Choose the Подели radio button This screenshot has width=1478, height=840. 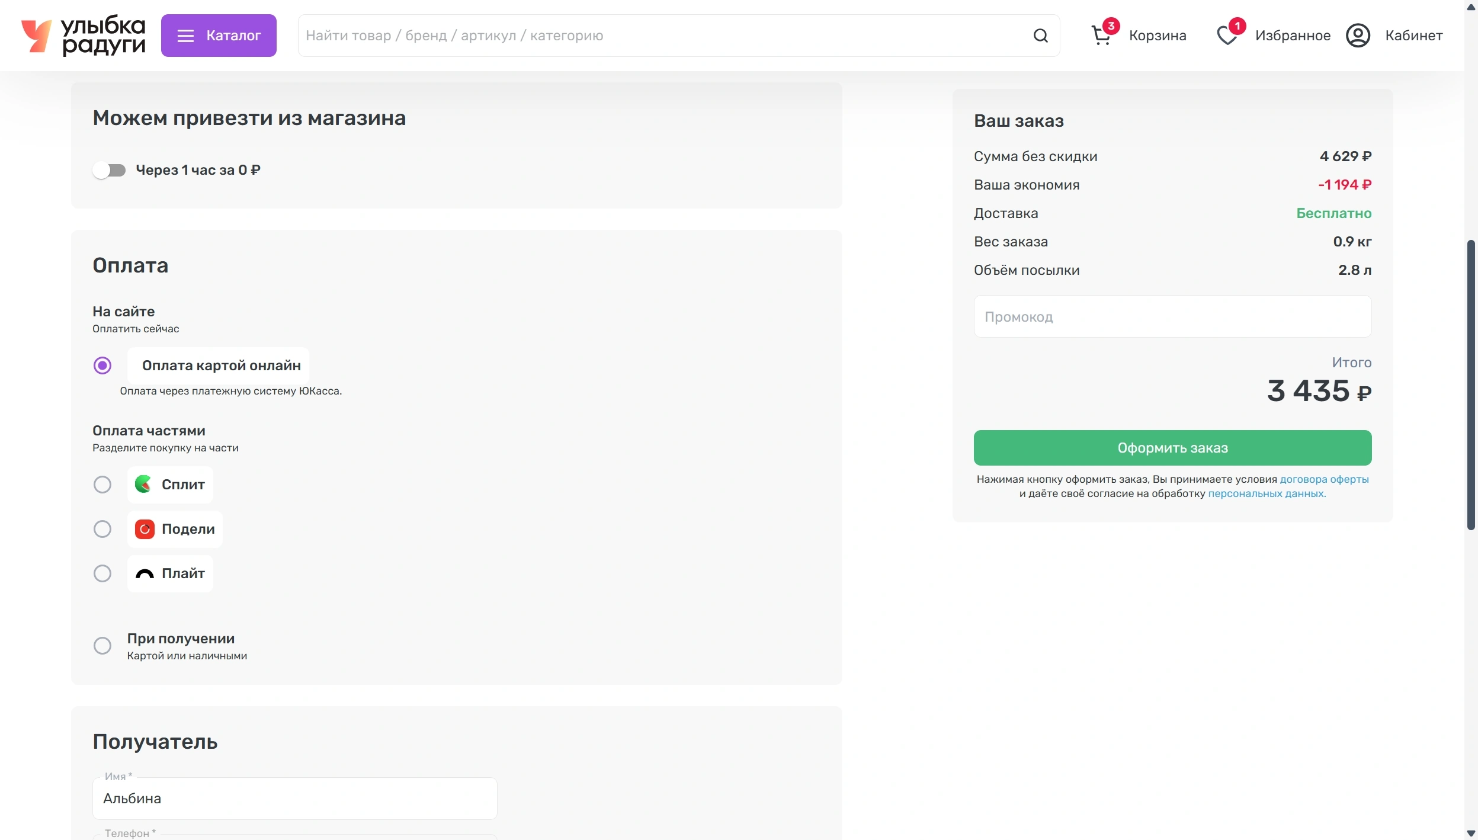coord(102,529)
